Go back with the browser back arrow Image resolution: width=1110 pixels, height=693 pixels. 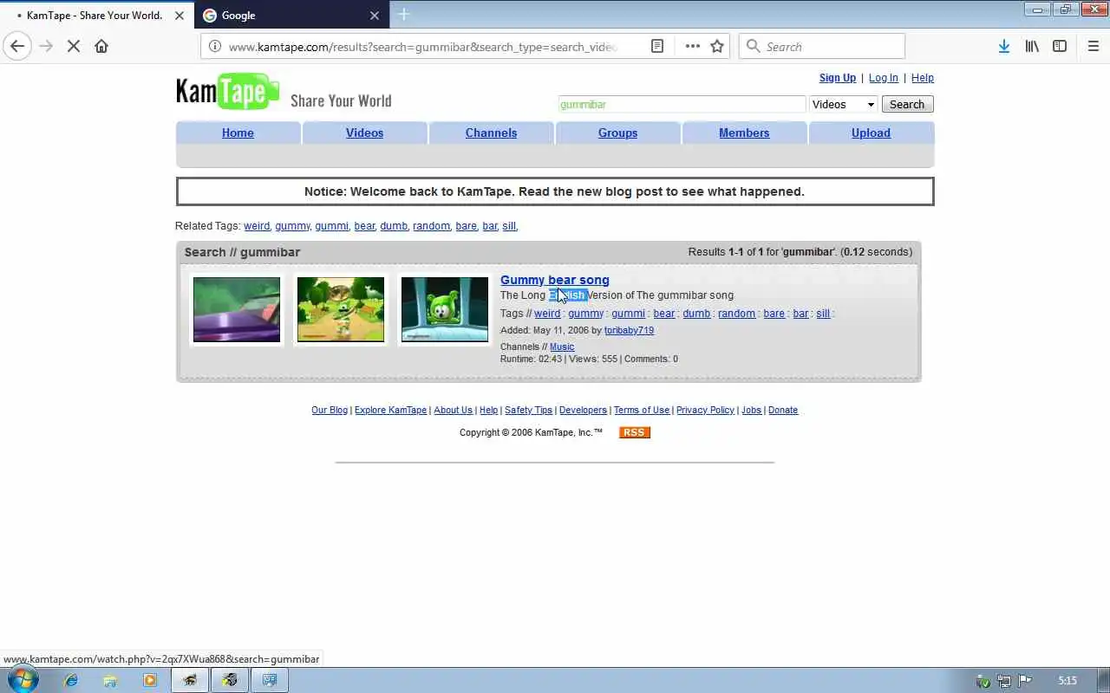17,47
